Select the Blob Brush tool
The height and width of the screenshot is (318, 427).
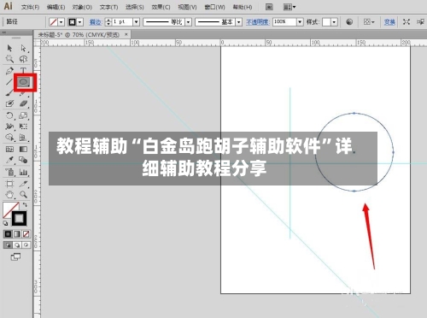9,103
